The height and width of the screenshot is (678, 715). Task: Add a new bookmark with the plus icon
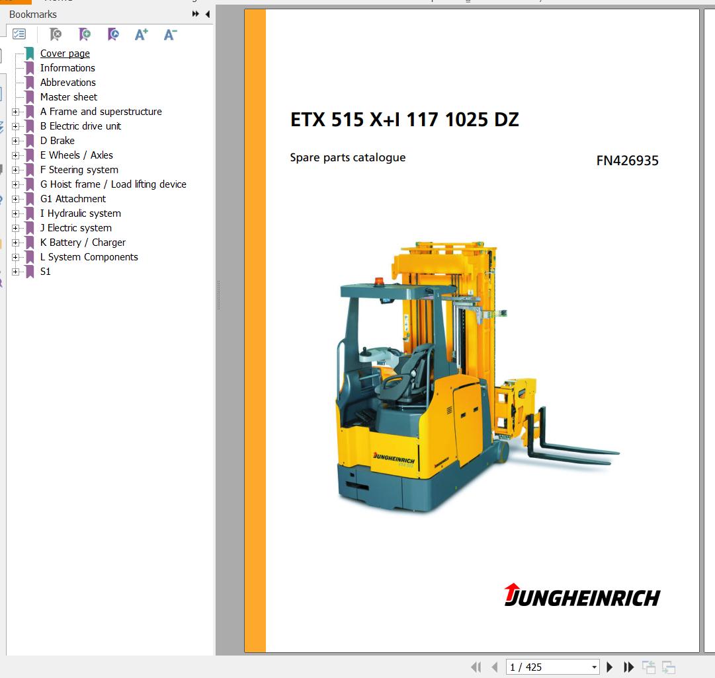pyautogui.click(x=84, y=34)
